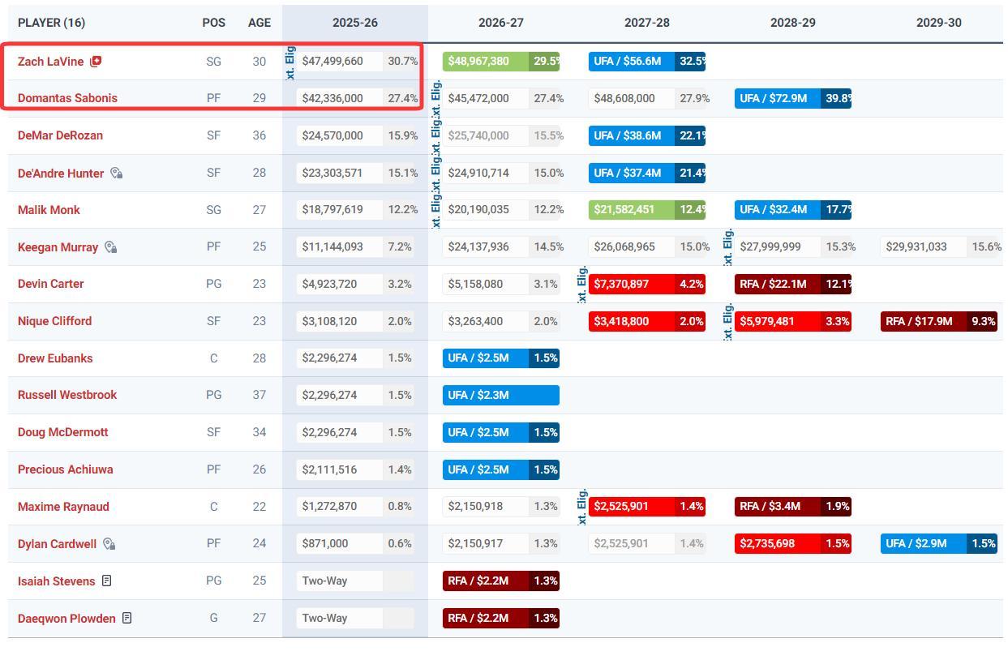The width and height of the screenshot is (1008, 660).
Task: Select the 2029-30 season column header
Action: pos(938,23)
